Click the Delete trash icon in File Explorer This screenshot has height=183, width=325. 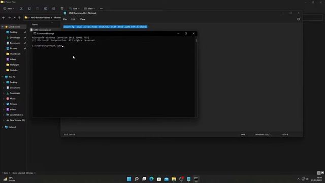(62, 9)
